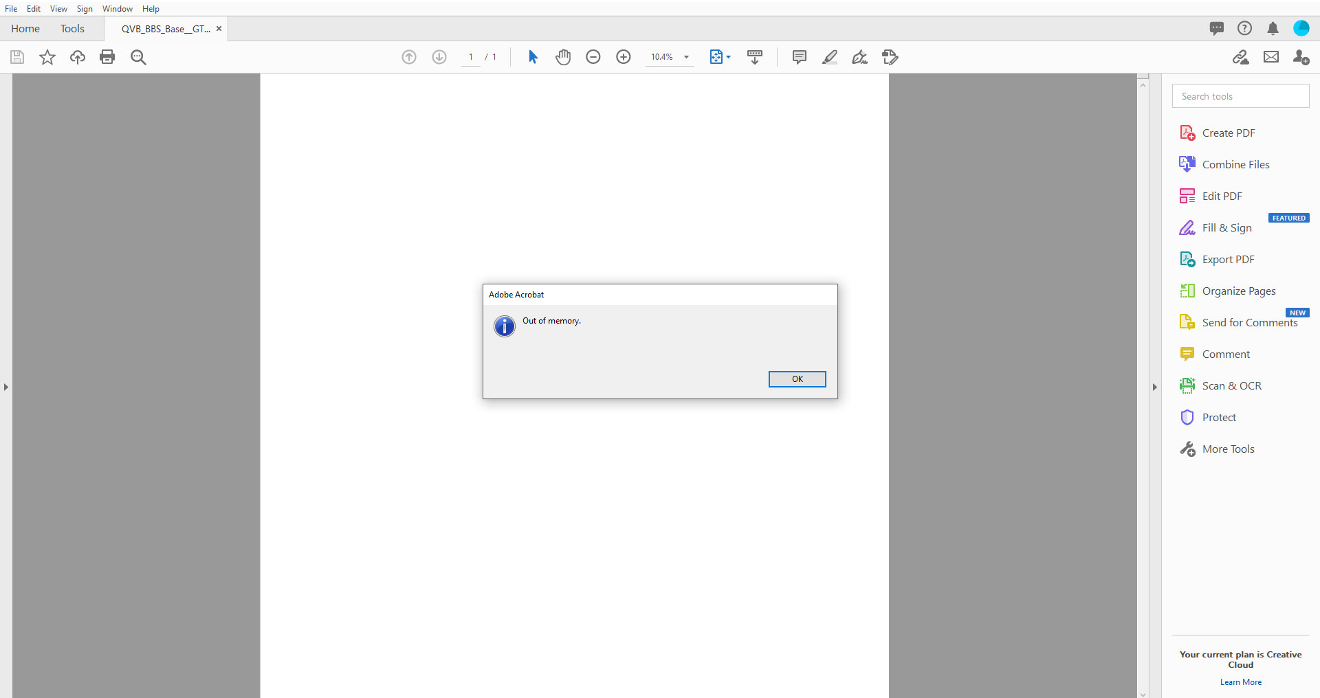1320x698 pixels.
Task: Dismiss the Out of memory dialog with OK
Action: point(797,379)
